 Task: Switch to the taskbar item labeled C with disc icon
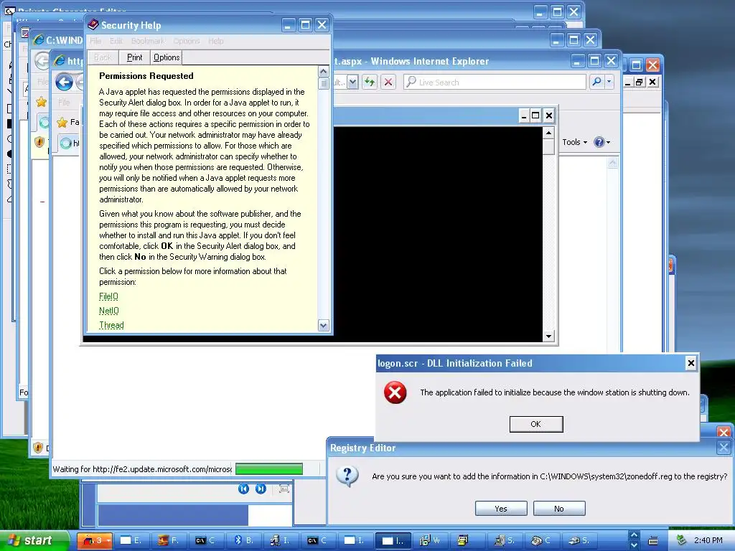(x=541, y=540)
